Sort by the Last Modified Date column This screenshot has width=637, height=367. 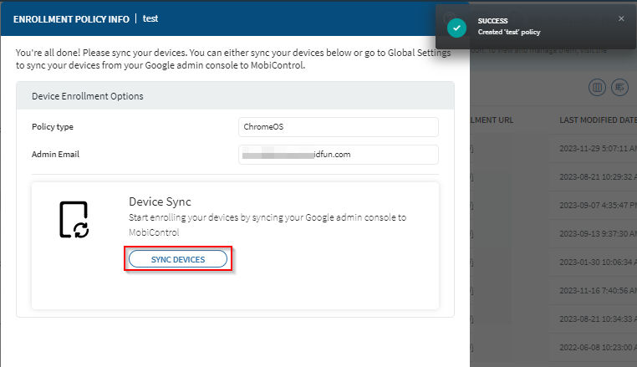(x=597, y=120)
